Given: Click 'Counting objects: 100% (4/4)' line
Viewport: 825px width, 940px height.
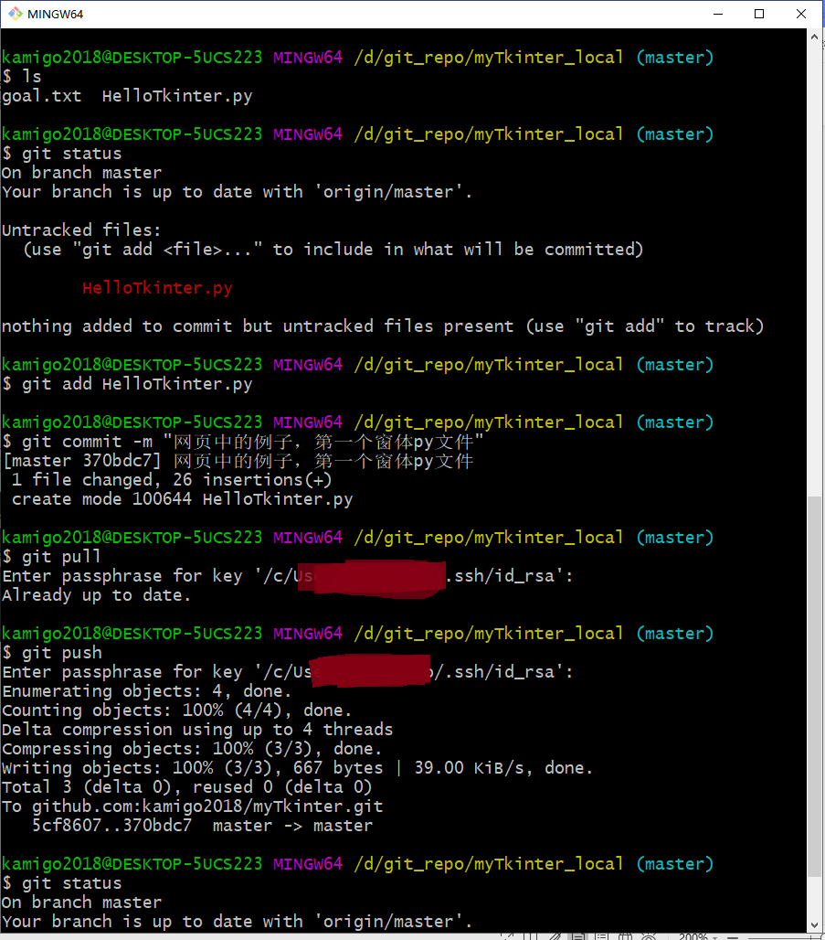Looking at the screenshot, I should click(176, 710).
